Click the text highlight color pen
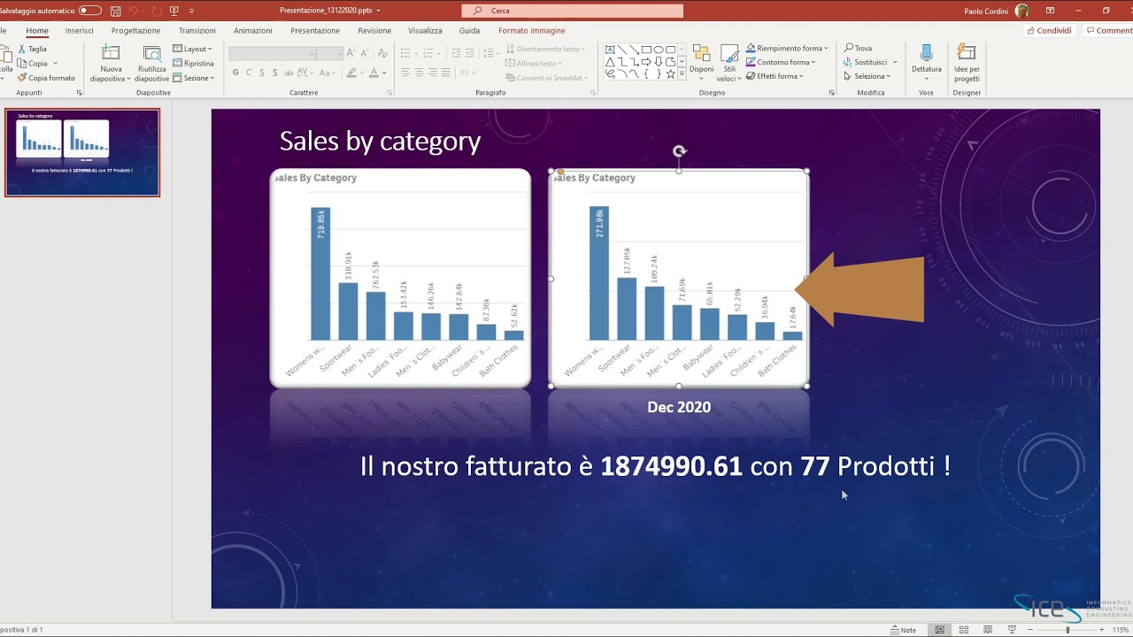This screenshot has height=637, width=1133. tap(351, 73)
